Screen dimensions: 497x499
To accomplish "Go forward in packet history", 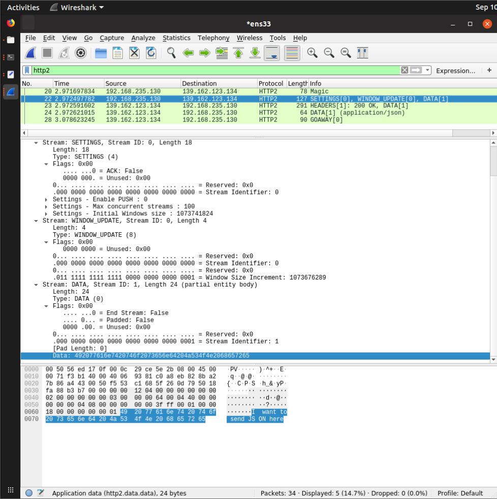I will tap(205, 53).
